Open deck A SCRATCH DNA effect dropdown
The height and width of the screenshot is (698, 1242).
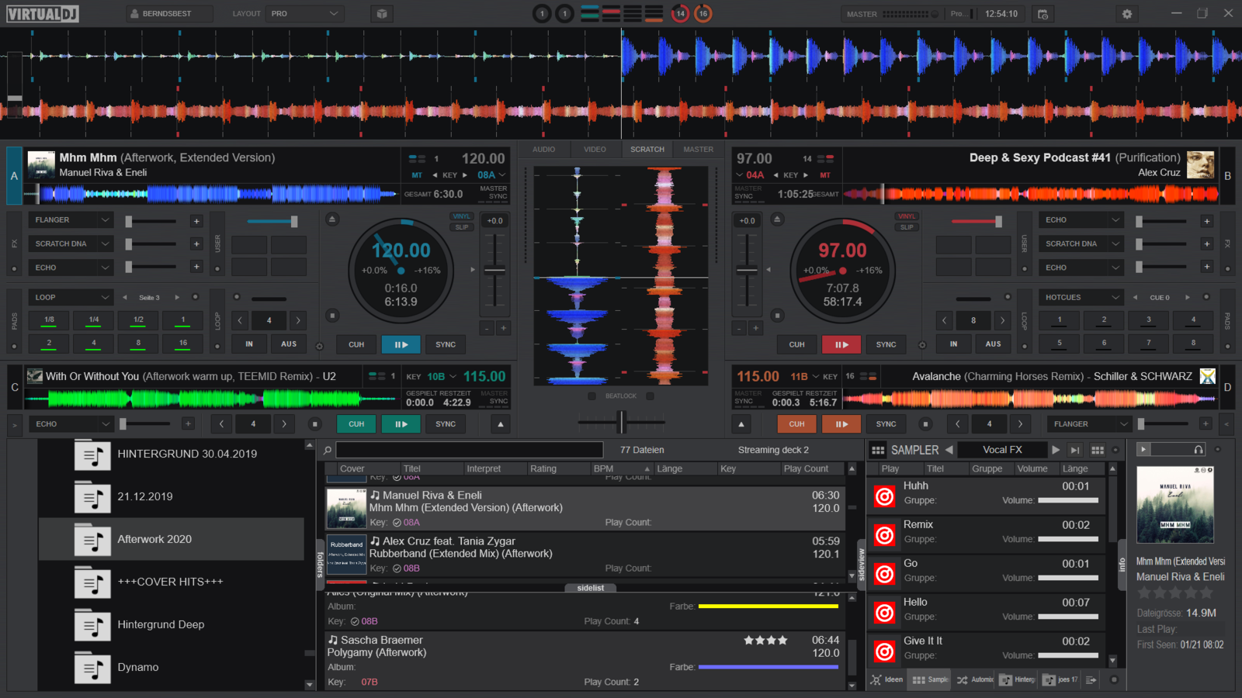pos(71,244)
